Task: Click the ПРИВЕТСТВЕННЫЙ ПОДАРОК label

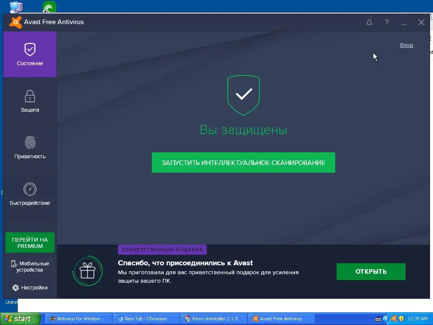Action: click(x=162, y=250)
